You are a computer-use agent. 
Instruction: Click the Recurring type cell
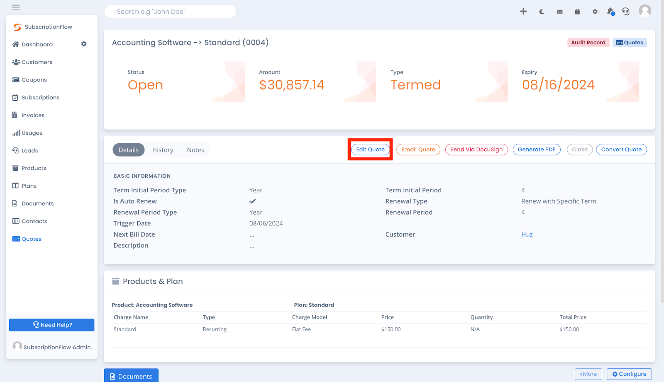[x=215, y=329]
